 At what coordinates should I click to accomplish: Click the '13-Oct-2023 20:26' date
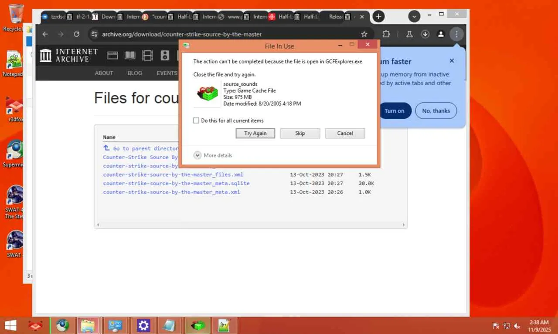[x=316, y=192]
